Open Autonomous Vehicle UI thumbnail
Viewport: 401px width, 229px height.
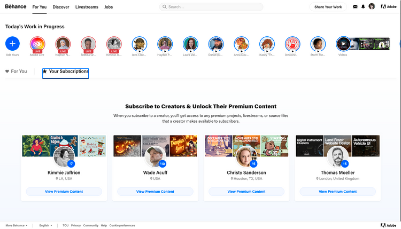click(x=366, y=146)
